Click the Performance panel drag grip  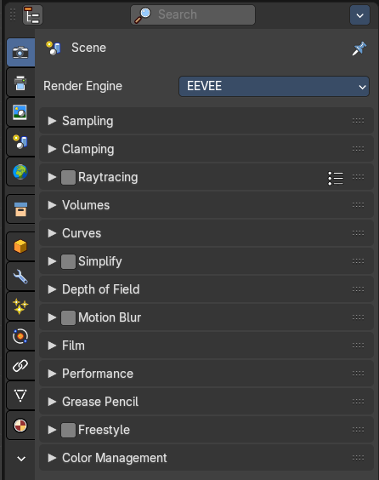click(358, 374)
